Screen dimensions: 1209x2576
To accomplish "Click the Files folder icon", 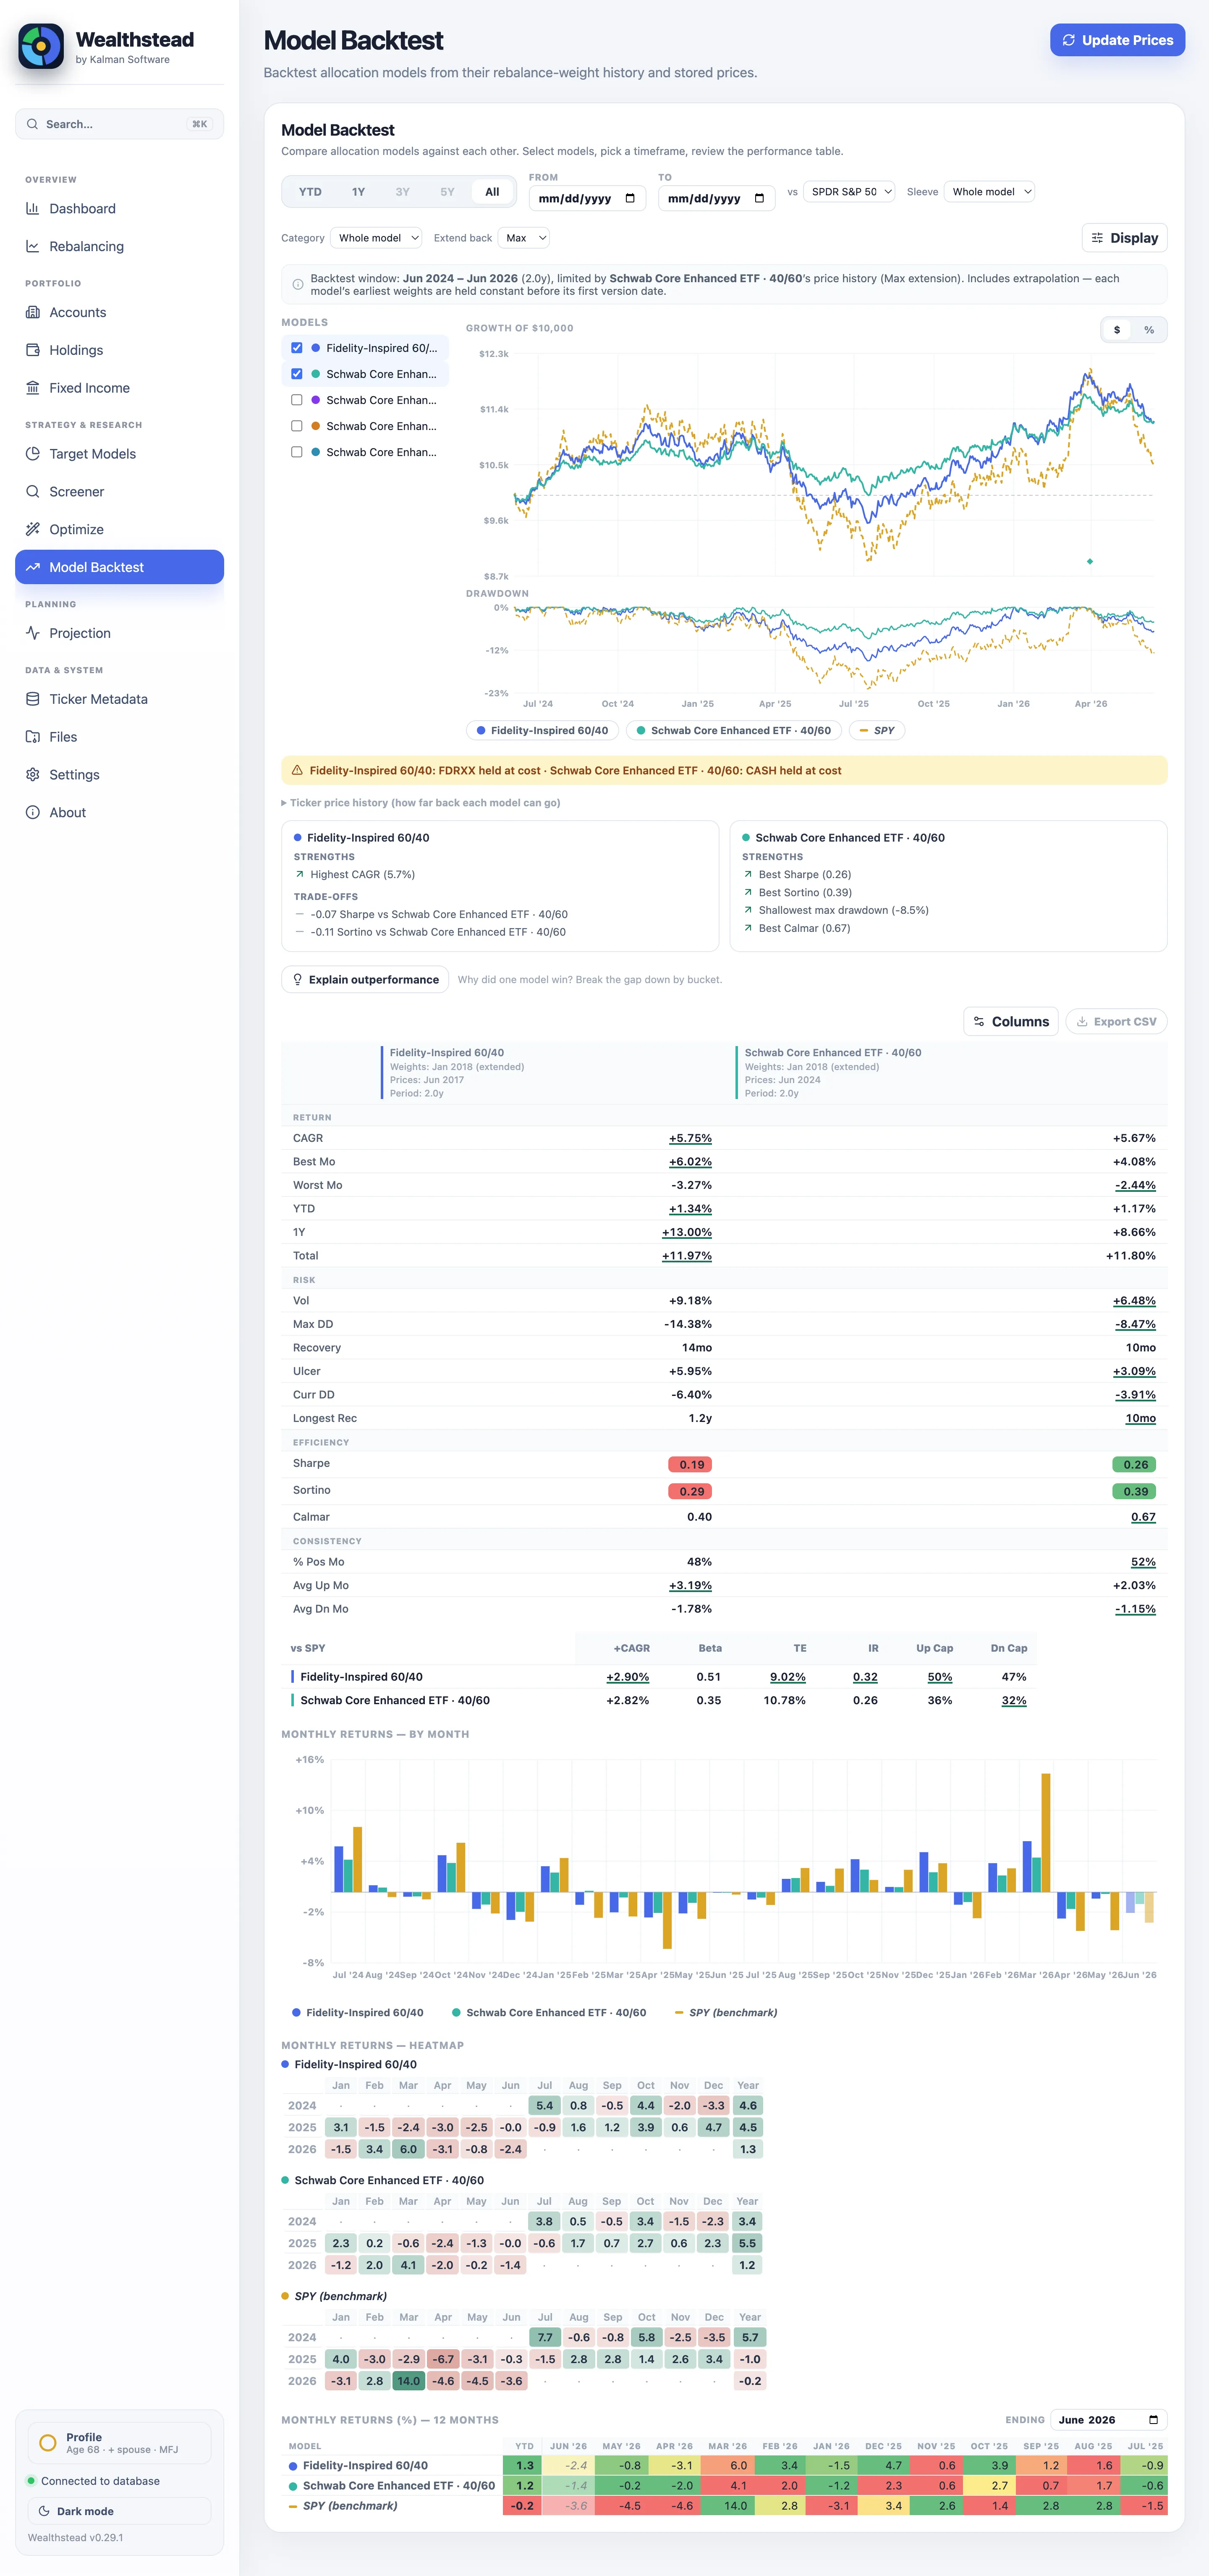I will [x=33, y=737].
